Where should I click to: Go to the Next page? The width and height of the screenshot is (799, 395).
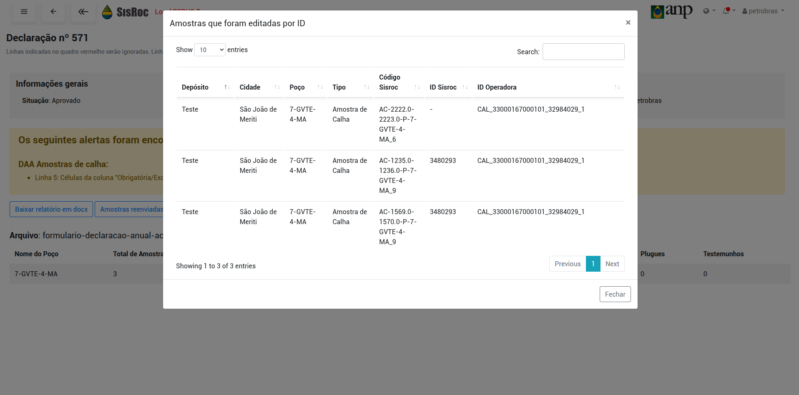point(612,264)
